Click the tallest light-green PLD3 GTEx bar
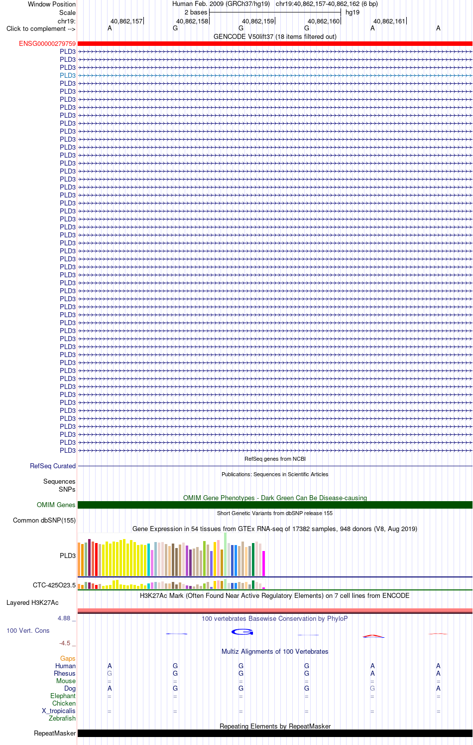 pyautogui.click(x=226, y=555)
